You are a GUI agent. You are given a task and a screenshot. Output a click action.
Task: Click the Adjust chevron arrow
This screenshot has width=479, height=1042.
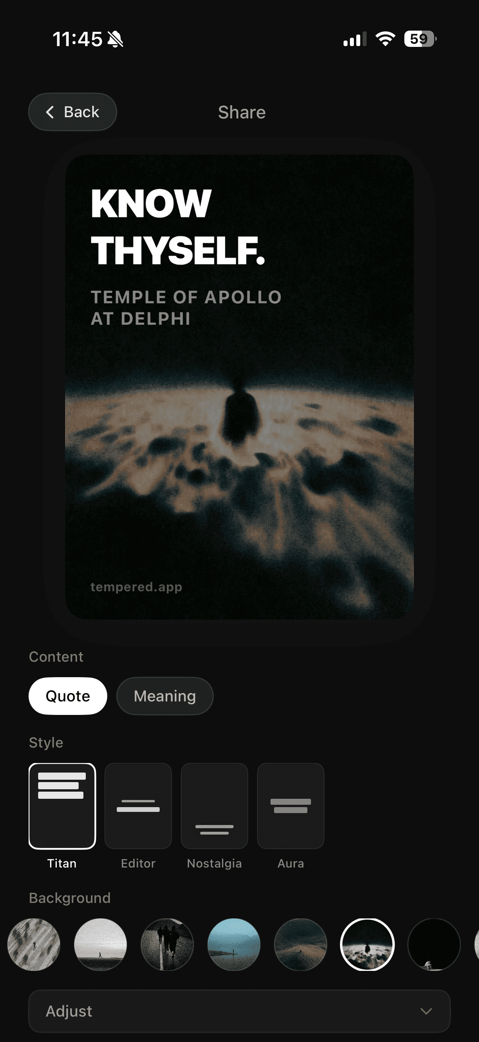tap(426, 1011)
